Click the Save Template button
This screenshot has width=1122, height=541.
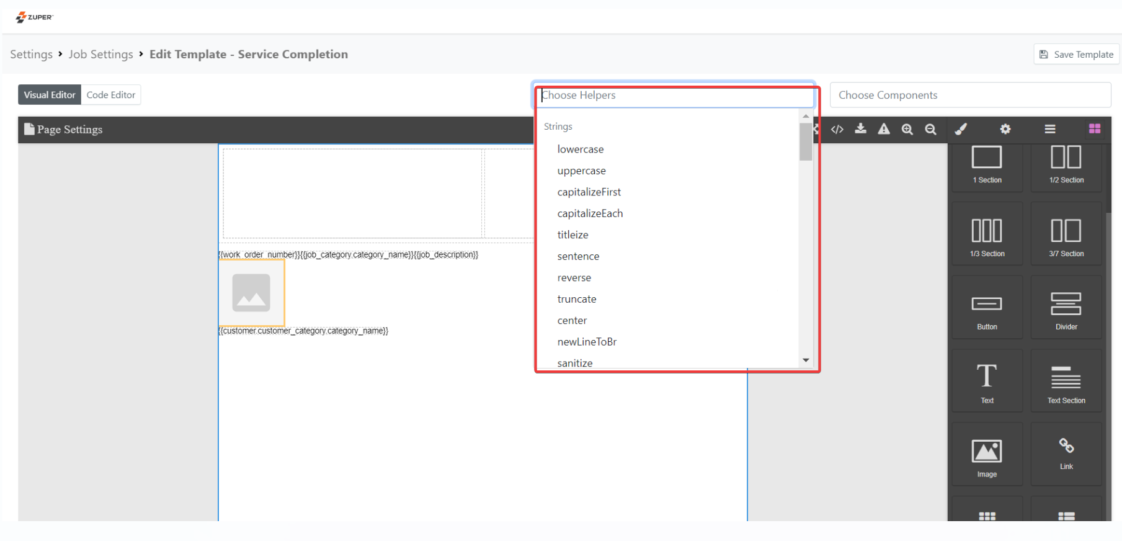pos(1076,55)
